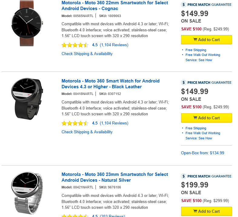This screenshot has height=217, width=238.
Task: Open Free Walk Out Working Service for Black Leather
Action: point(203,136)
